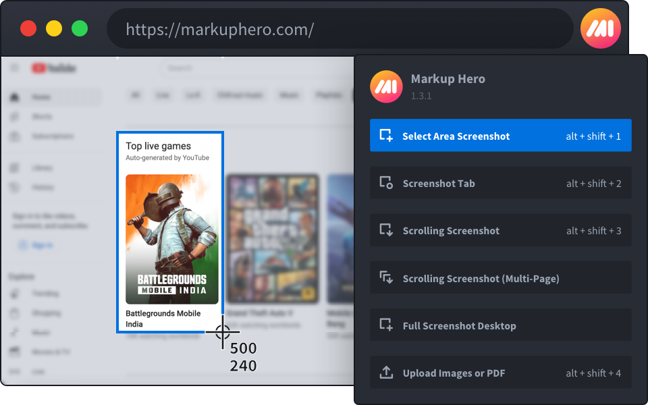Screen dimensions: 648x405
Task: Click the Markup Hero extension icon in browser toolbar
Action: pos(601,28)
